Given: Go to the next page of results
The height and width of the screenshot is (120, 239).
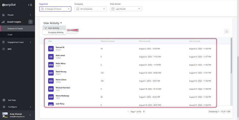Looking at the screenshot, I should coord(144,112).
